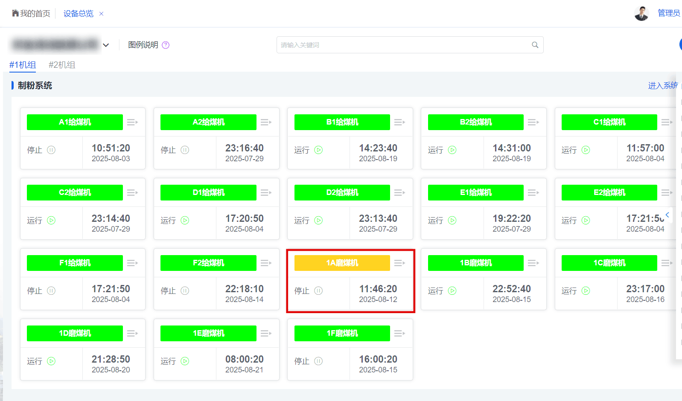
Task: Click the 进入系统 link
Action: [x=662, y=86]
